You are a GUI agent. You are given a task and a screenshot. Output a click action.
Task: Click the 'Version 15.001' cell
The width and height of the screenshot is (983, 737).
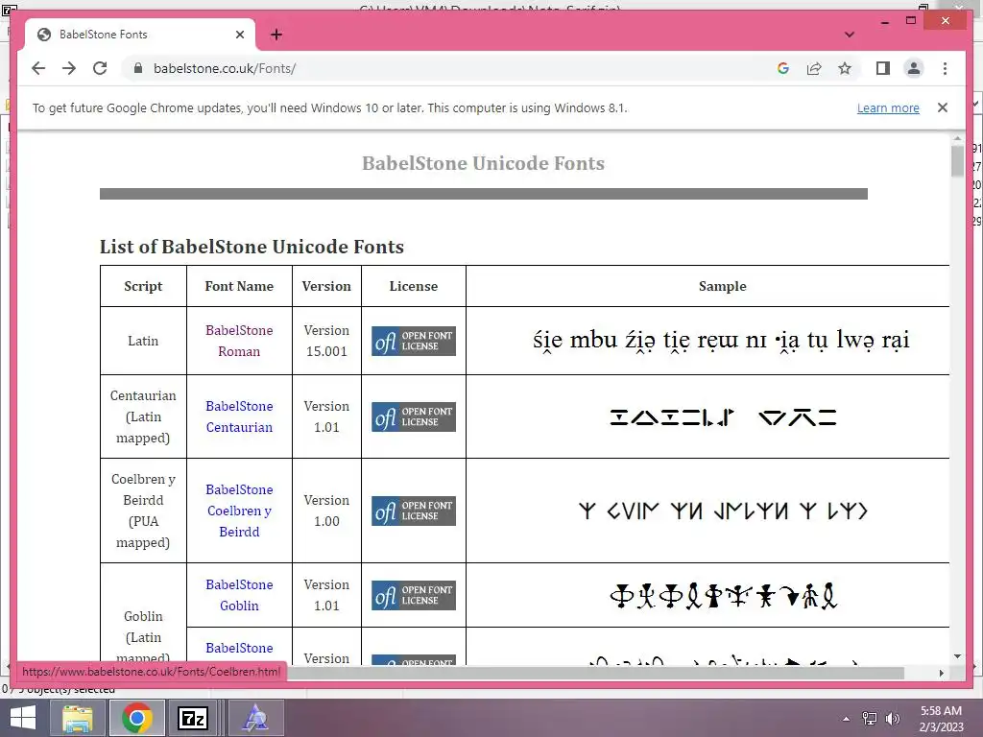pyautogui.click(x=326, y=341)
